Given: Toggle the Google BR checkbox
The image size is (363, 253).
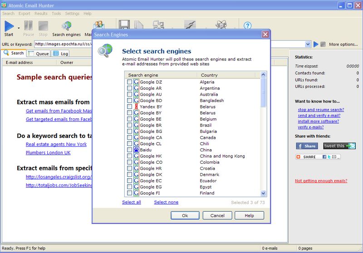Looking at the screenshot, I should [129, 125].
